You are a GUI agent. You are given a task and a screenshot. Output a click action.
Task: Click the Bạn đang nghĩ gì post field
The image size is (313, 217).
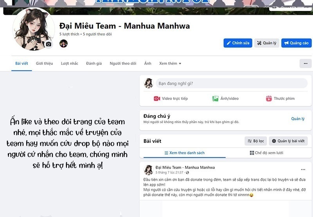[231, 84]
